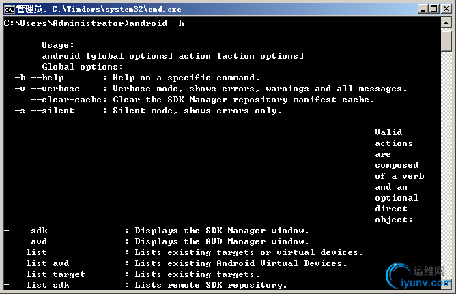Screen dimensions: 456x294
Task: Click the '--clear-cache' option text
Action: (67, 100)
